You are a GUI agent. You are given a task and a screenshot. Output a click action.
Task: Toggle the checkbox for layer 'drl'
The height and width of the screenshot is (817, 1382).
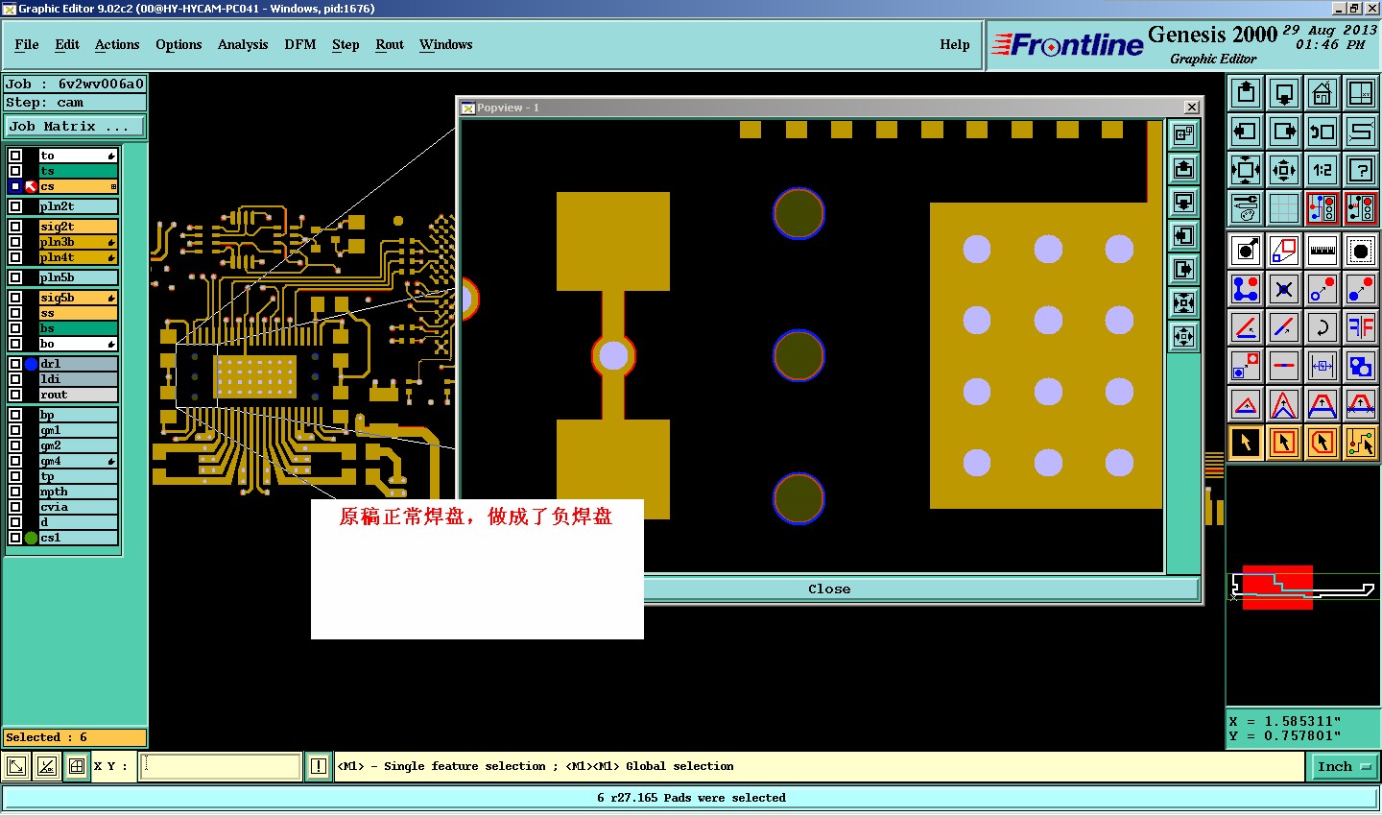point(15,364)
